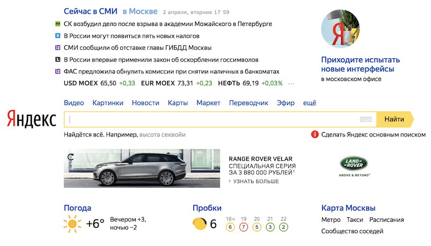Click the 21 hour traffic forecast circle 3
This screenshot has width=431, height=246.
coord(270,227)
